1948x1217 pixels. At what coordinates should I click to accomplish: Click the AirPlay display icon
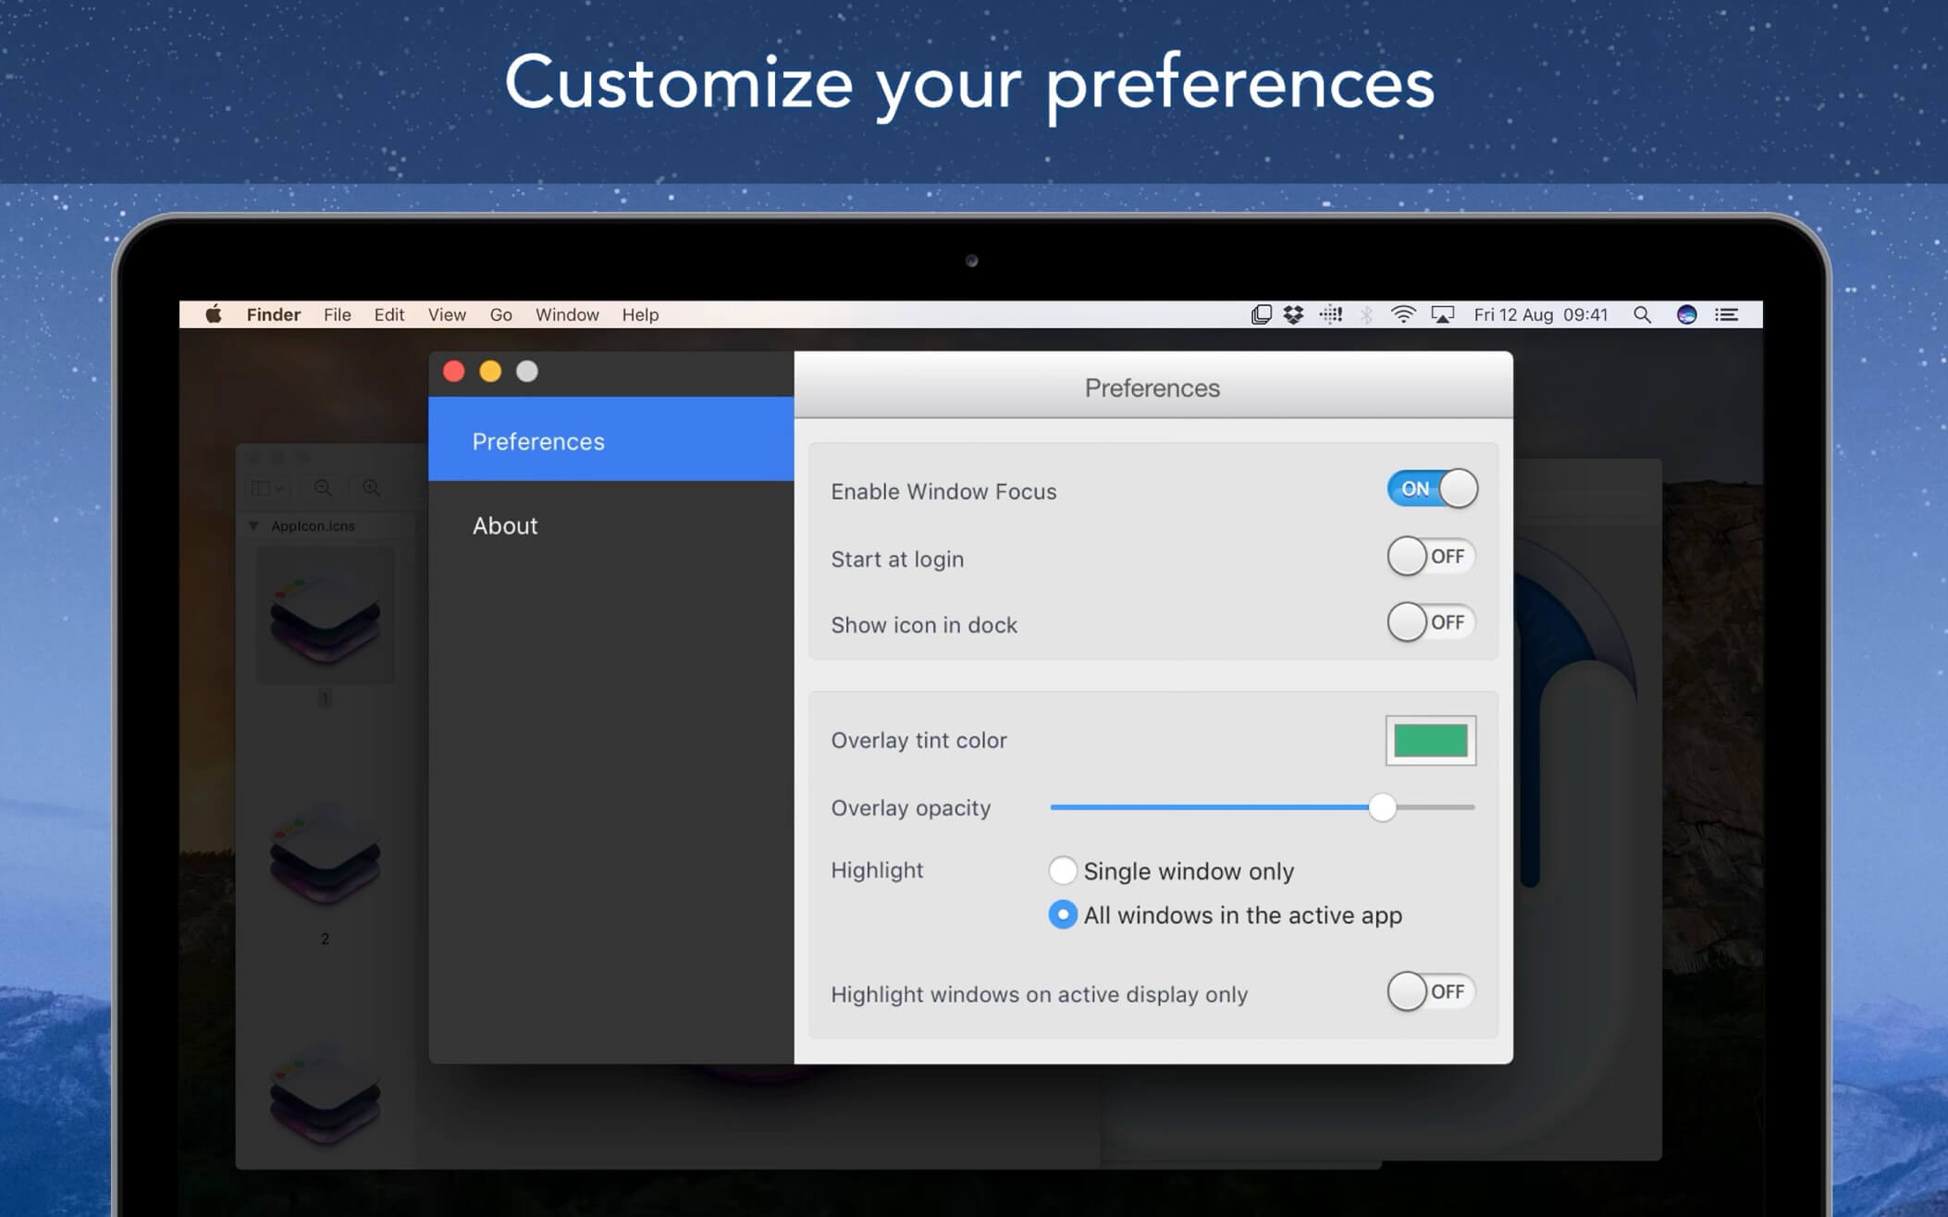(1442, 314)
